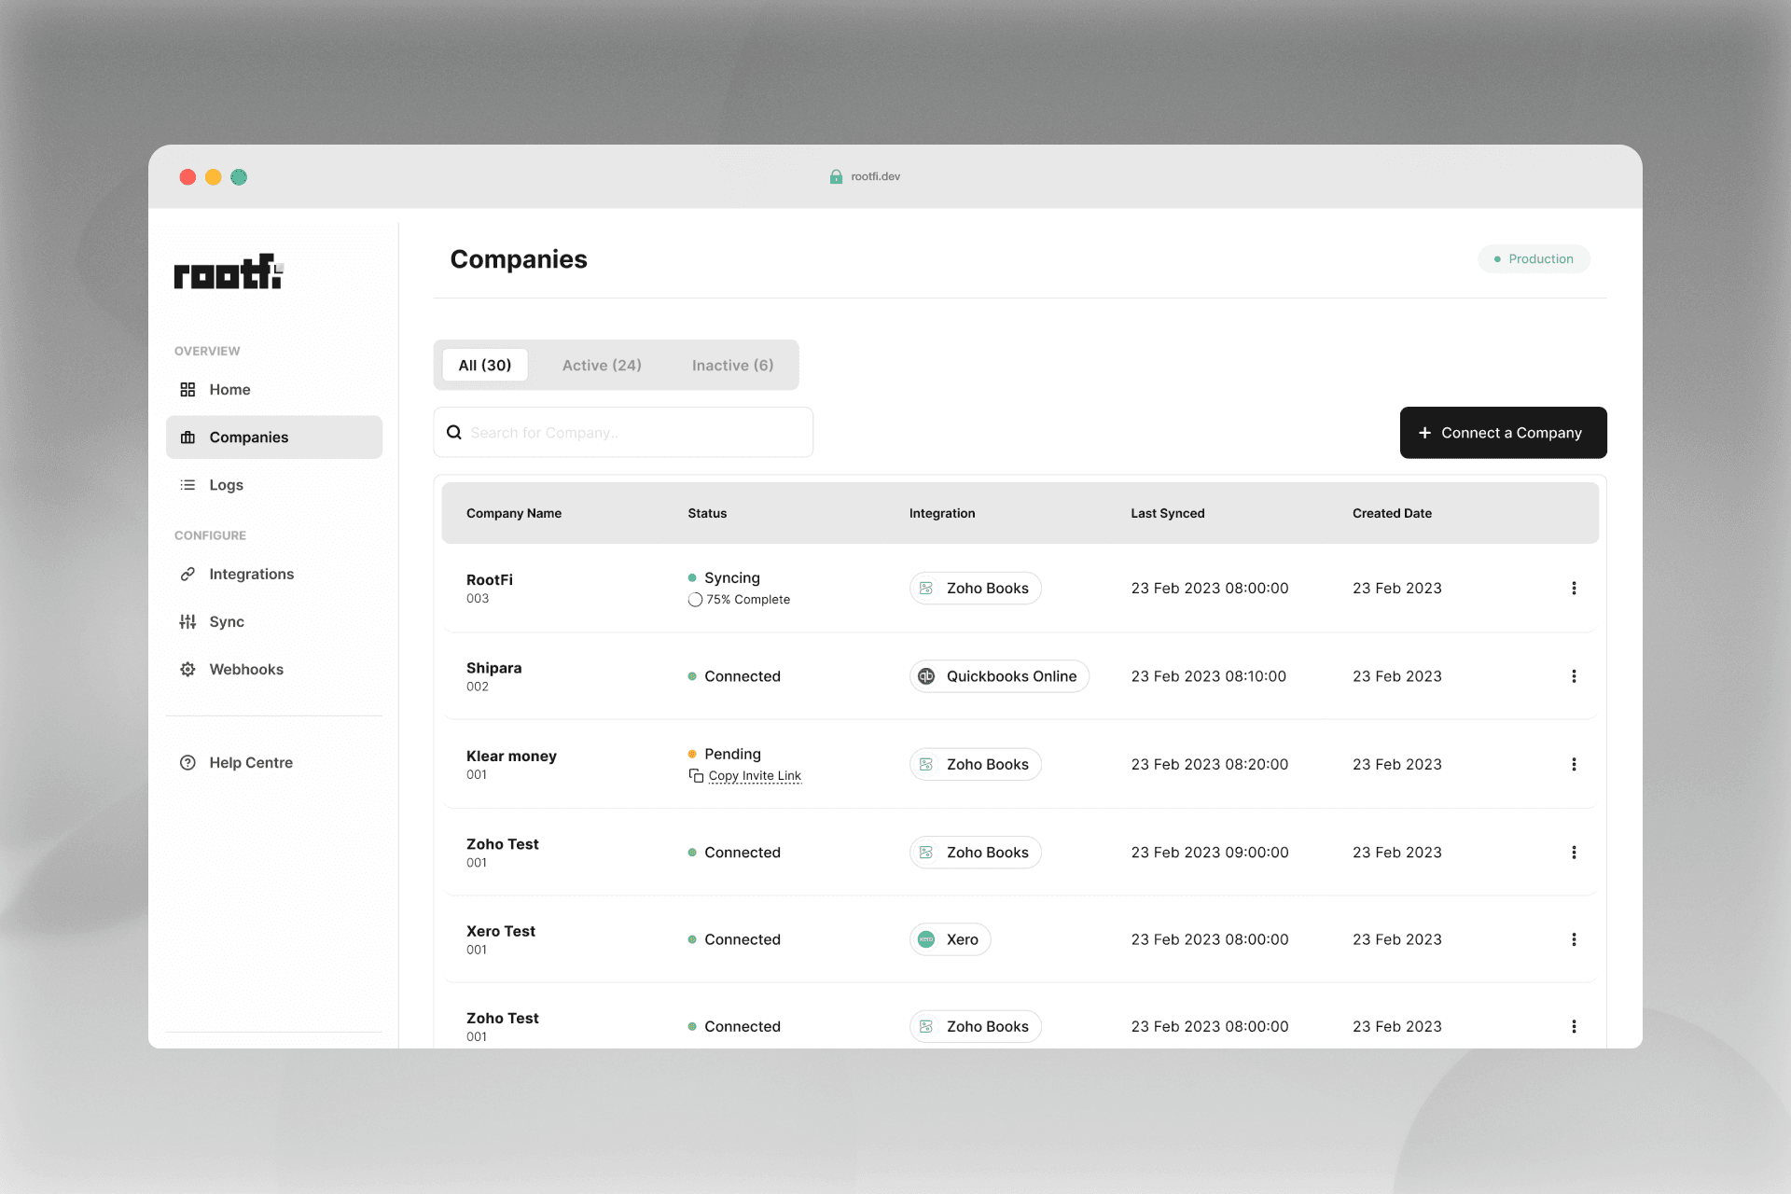
Task: Click the rootfi logo
Action: [x=228, y=271]
